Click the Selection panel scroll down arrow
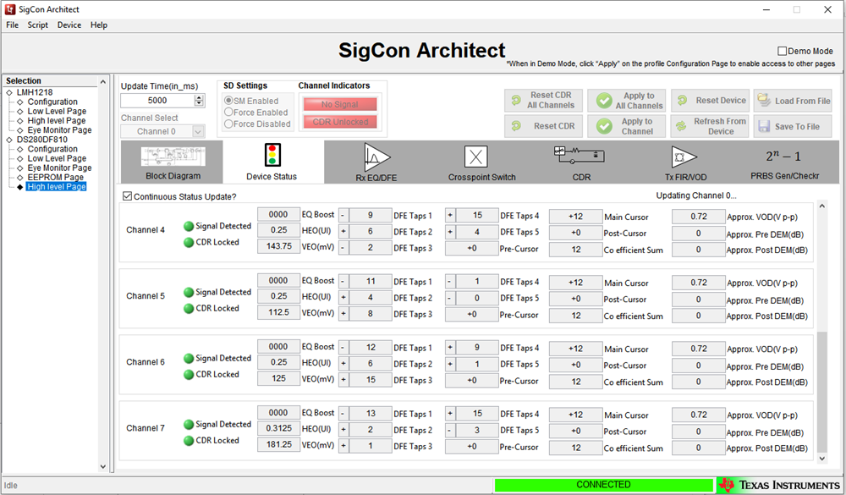 tap(103, 467)
